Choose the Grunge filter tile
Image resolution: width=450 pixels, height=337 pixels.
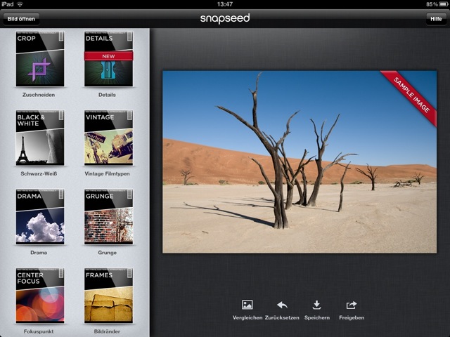tap(108, 216)
